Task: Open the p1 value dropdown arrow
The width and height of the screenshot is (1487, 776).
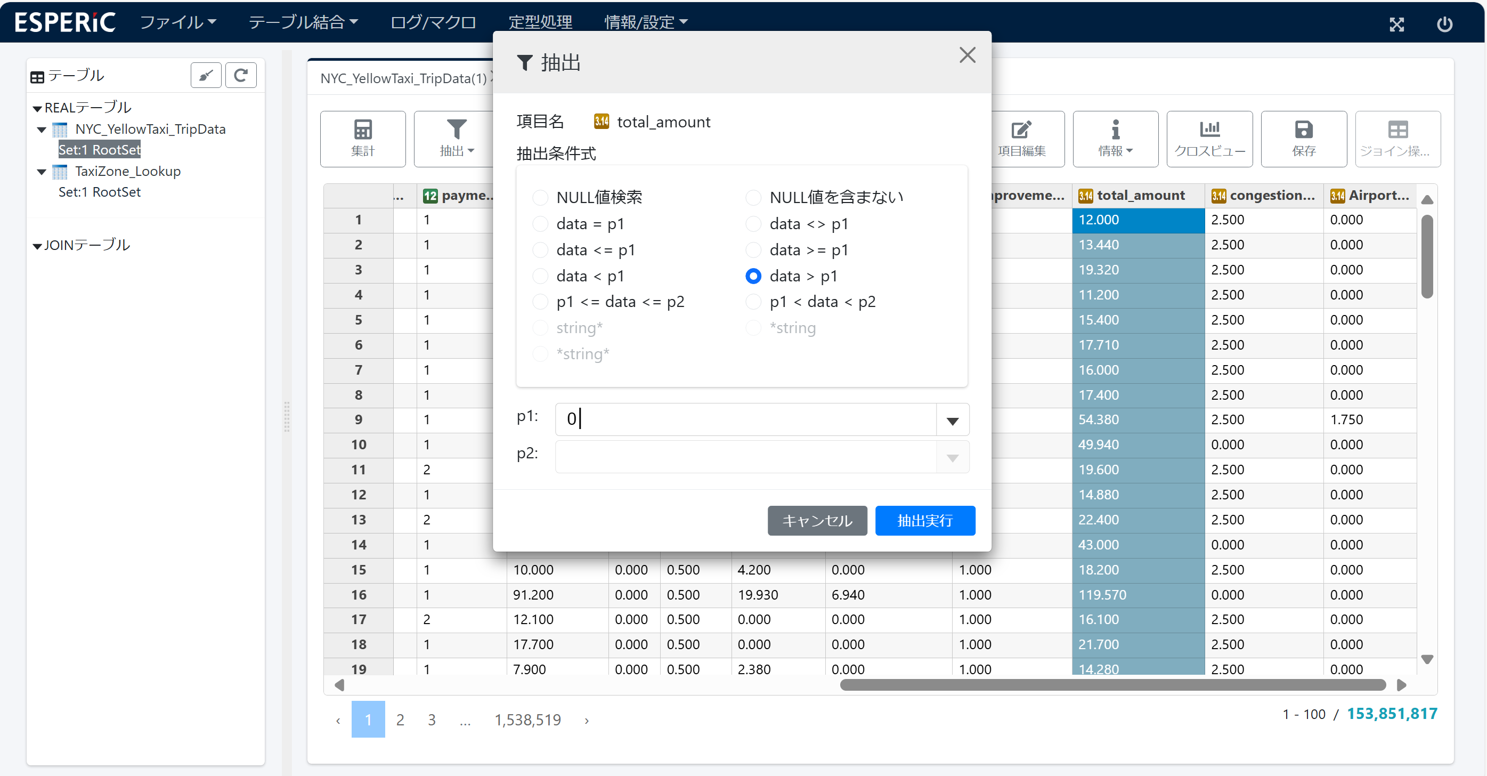Action: pos(953,421)
